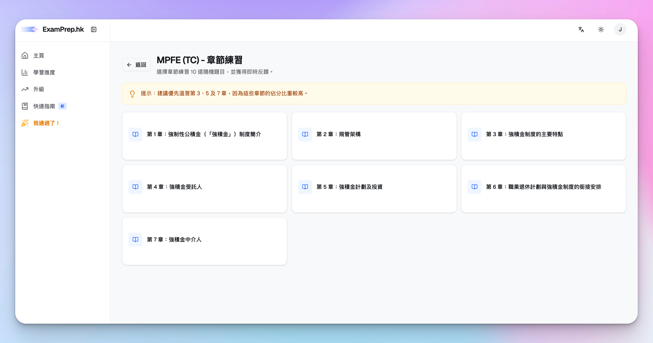Open 第 2 章：規管架構 card
The image size is (653, 343).
pyautogui.click(x=374, y=136)
